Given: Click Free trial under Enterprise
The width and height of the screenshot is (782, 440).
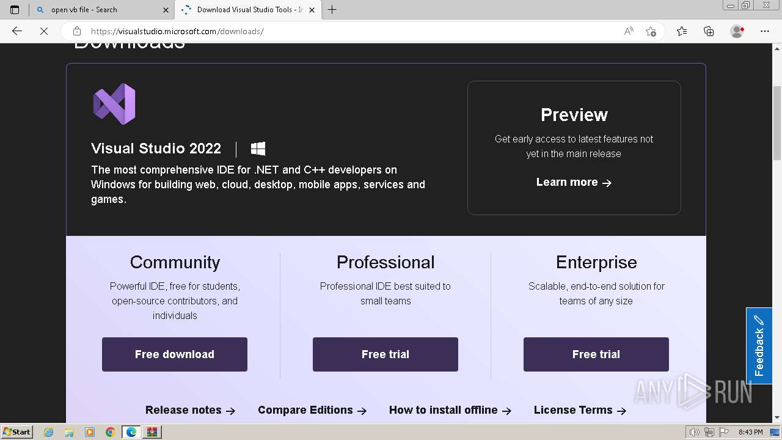Looking at the screenshot, I should coord(596,354).
